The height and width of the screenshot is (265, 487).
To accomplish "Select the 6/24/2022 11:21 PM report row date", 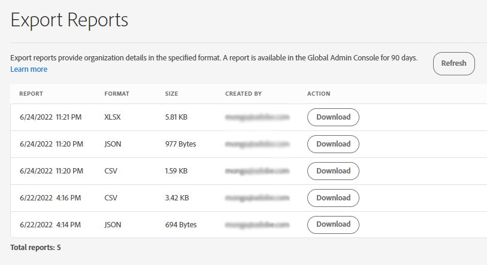I will click(x=51, y=117).
